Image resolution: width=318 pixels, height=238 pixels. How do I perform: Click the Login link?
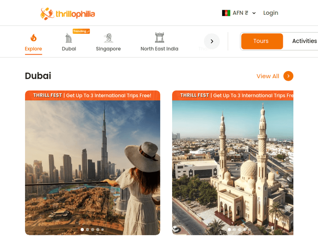point(271,13)
